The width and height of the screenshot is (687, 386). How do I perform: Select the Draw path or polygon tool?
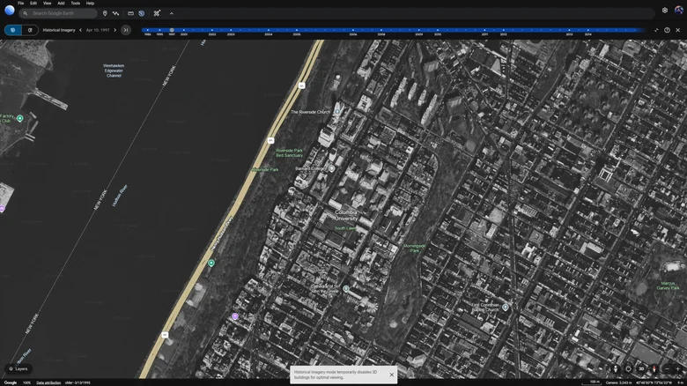115,13
